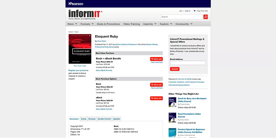Go to the InformIT logo homepage
The width and height of the screenshot is (276, 138).
85,14
